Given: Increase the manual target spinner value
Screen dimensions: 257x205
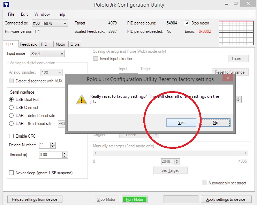Looking at the screenshot, I should [x=177, y=160].
